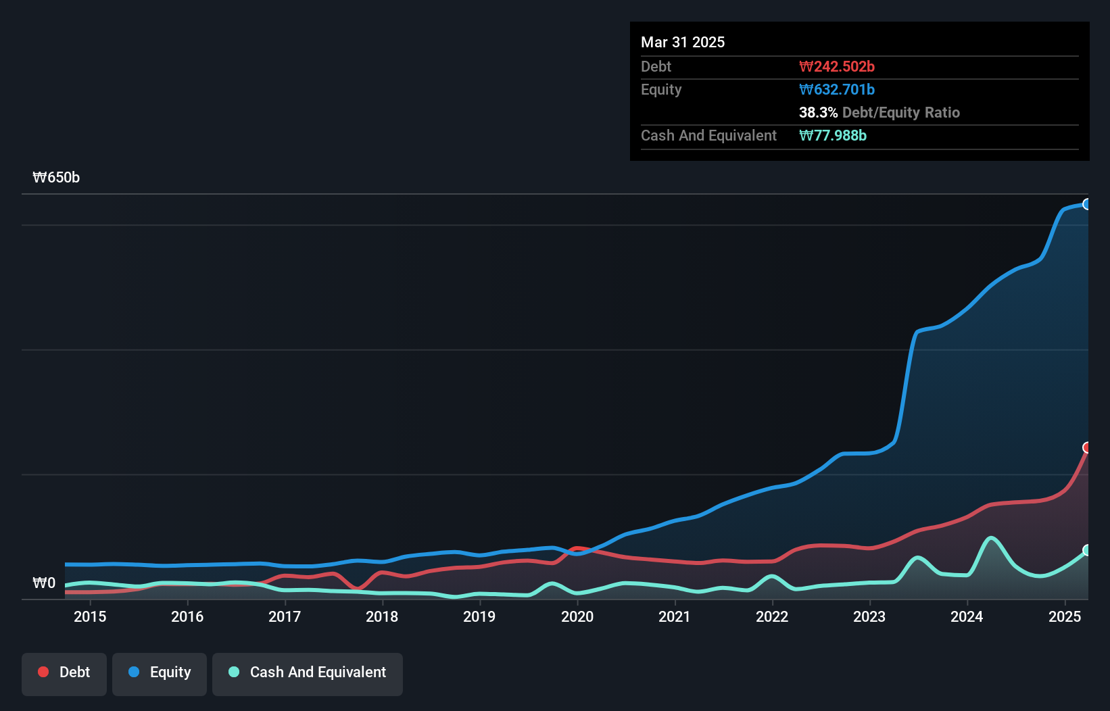Click the 2016 x-axis label
This screenshot has width=1110, height=711.
point(187,616)
